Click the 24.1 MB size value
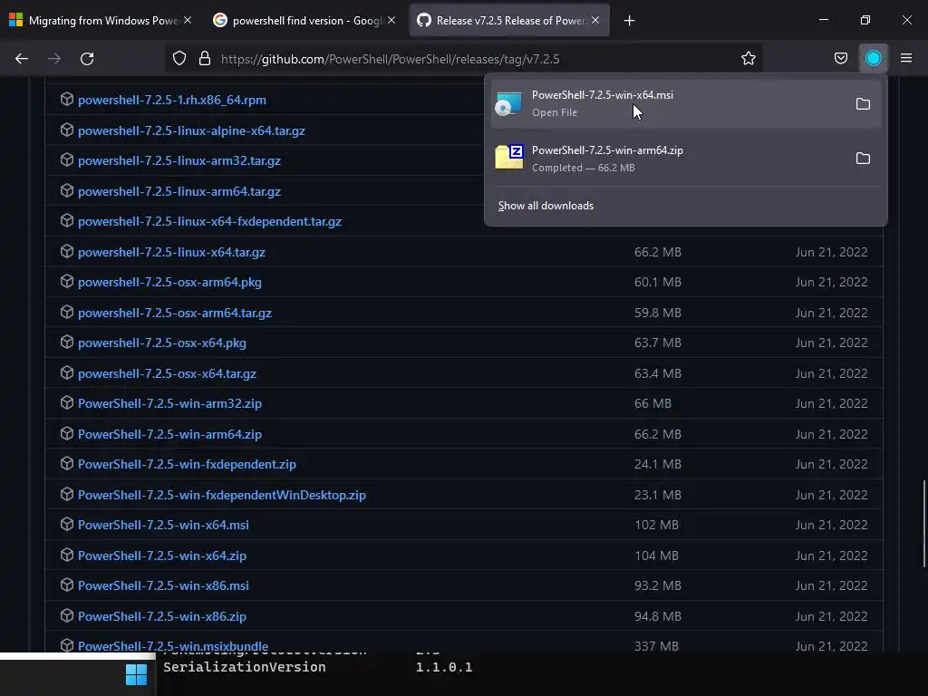928x696 pixels. tap(658, 465)
